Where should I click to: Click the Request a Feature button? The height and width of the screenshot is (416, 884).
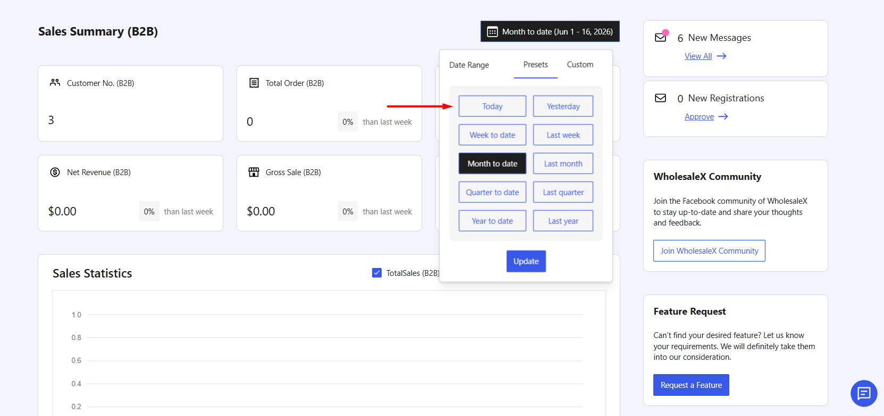(x=691, y=385)
